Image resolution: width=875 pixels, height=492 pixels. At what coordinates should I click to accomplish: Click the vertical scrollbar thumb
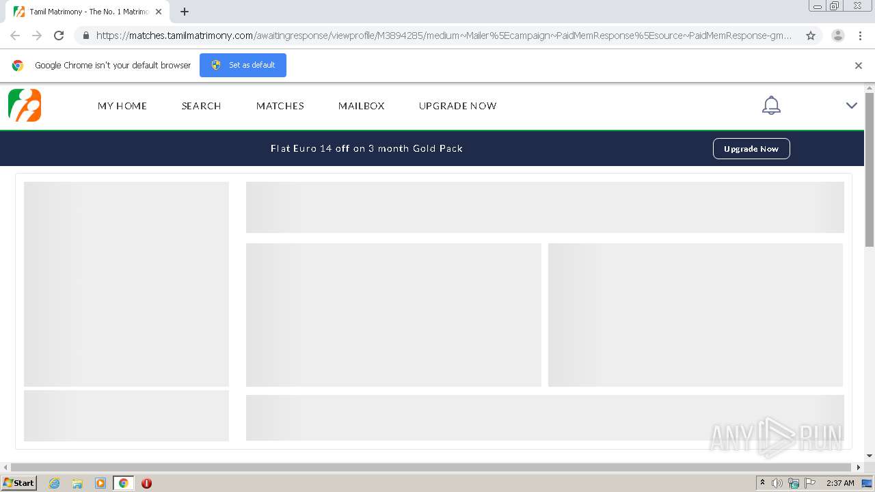coord(870,169)
